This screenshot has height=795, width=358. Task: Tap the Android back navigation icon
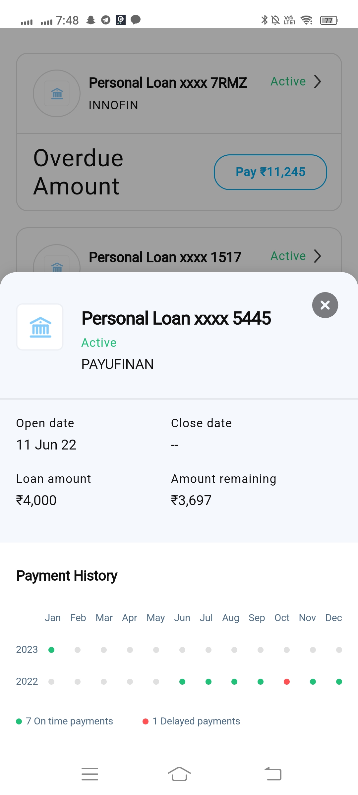click(x=273, y=774)
